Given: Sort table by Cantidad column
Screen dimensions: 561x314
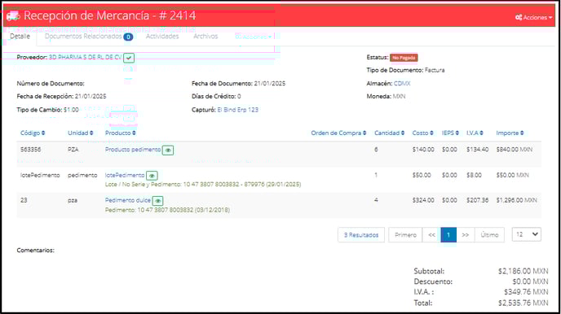Looking at the screenshot, I should point(389,133).
